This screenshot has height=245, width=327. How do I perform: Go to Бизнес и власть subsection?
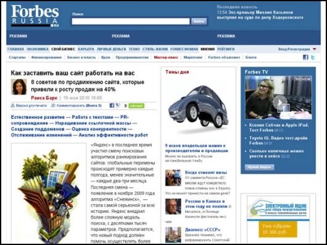pyautogui.click(x=81, y=58)
